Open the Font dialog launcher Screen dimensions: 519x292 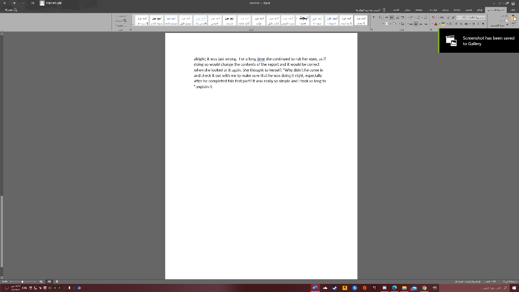coord(431,29)
